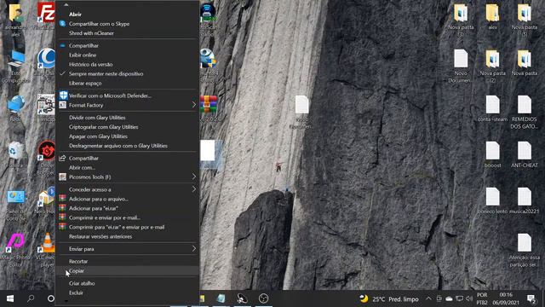Viewport: 545px width, 307px height.
Task: Open Cortana circle on taskbar
Action: 51,298
